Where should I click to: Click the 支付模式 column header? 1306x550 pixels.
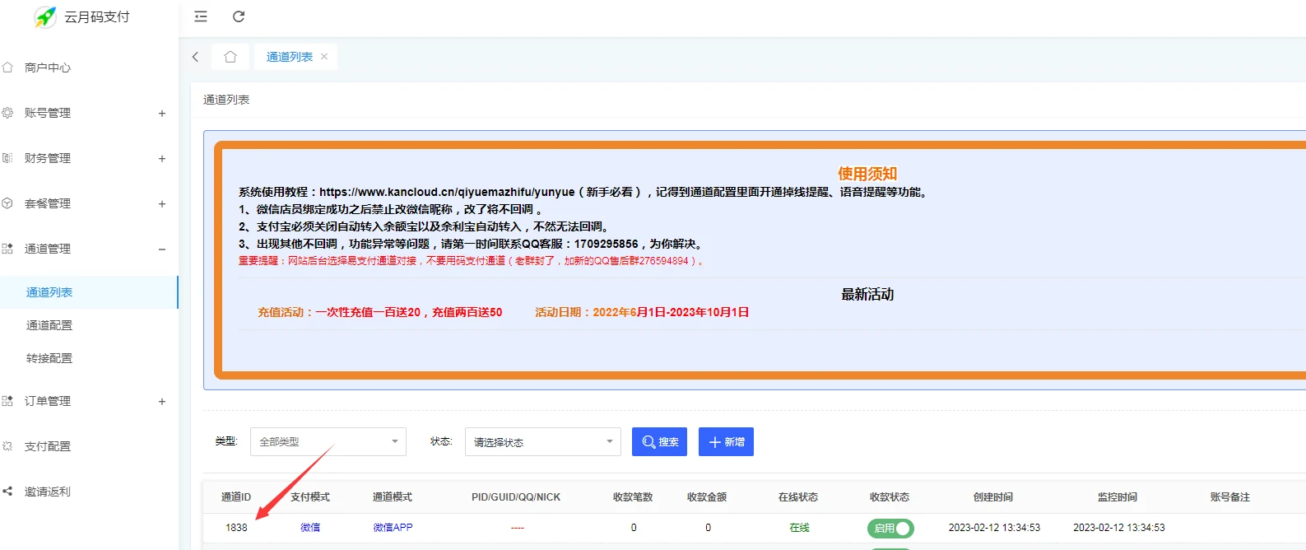pyautogui.click(x=310, y=497)
